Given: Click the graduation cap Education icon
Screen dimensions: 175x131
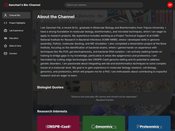Looking at the screenshot, I should coord(6,38).
